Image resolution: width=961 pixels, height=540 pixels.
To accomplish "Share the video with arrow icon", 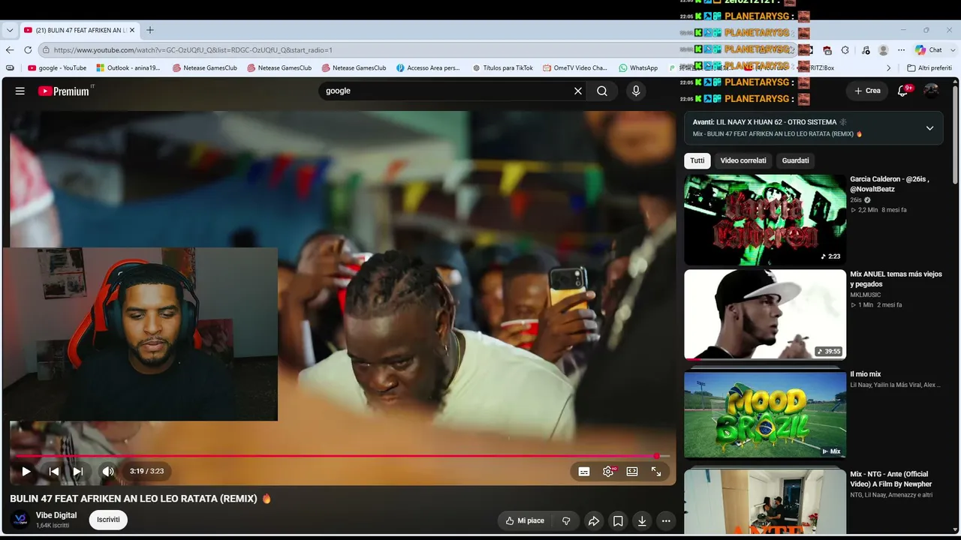I will (x=594, y=520).
